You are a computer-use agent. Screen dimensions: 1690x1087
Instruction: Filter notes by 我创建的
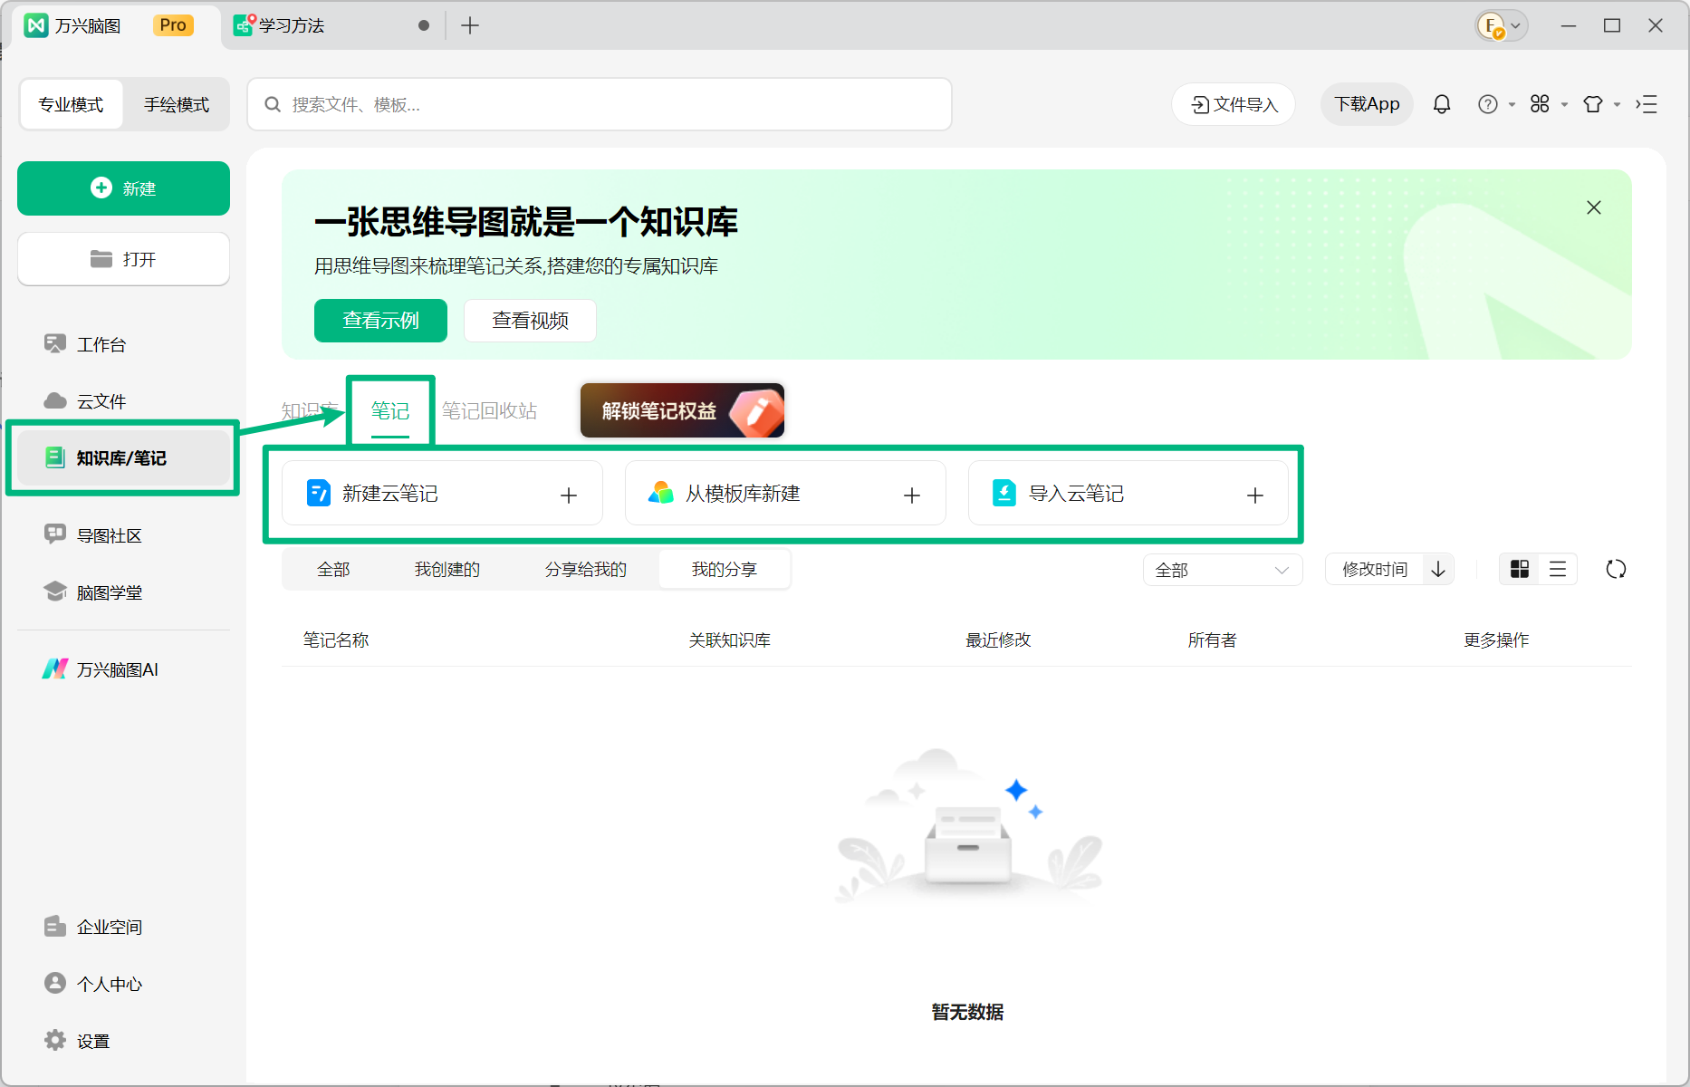[x=447, y=570]
